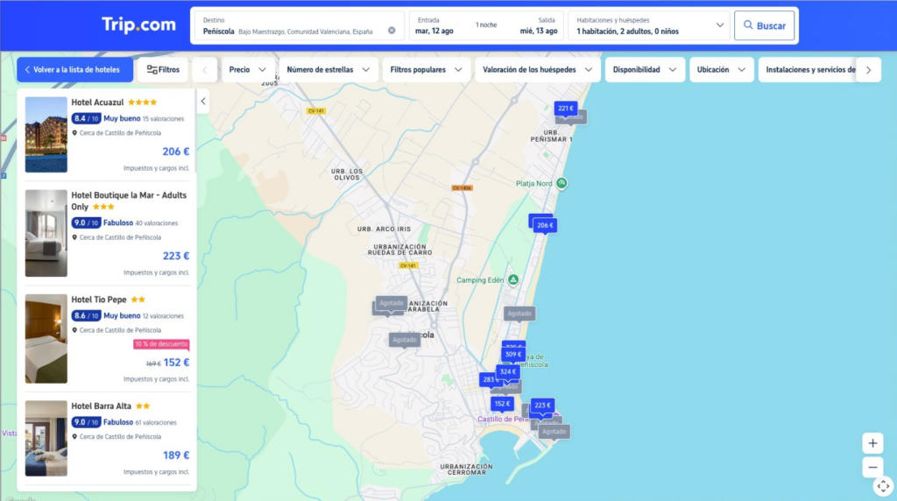The height and width of the screenshot is (501, 897).
Task: Clear the Peñíscola destination field
Action: (x=392, y=31)
